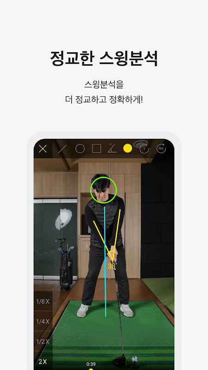Close the drawing toolbar with X
208x370 pixels.
tap(43, 149)
